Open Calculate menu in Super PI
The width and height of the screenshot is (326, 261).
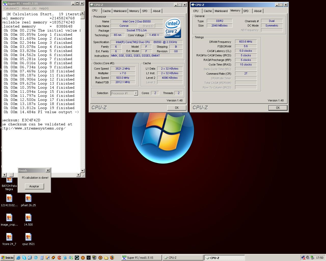(x=11, y=8)
